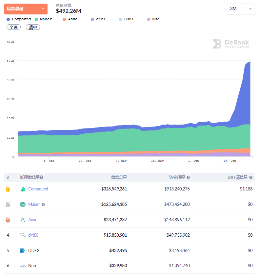Click DDEX's borrow value $432,495
Screen dimensions: 259x275
pyautogui.click(x=118, y=250)
